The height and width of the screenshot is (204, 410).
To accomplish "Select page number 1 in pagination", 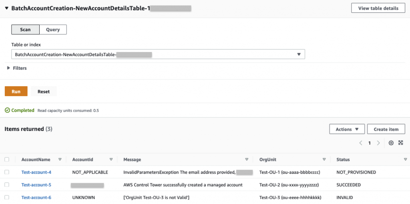I will [x=370, y=143].
